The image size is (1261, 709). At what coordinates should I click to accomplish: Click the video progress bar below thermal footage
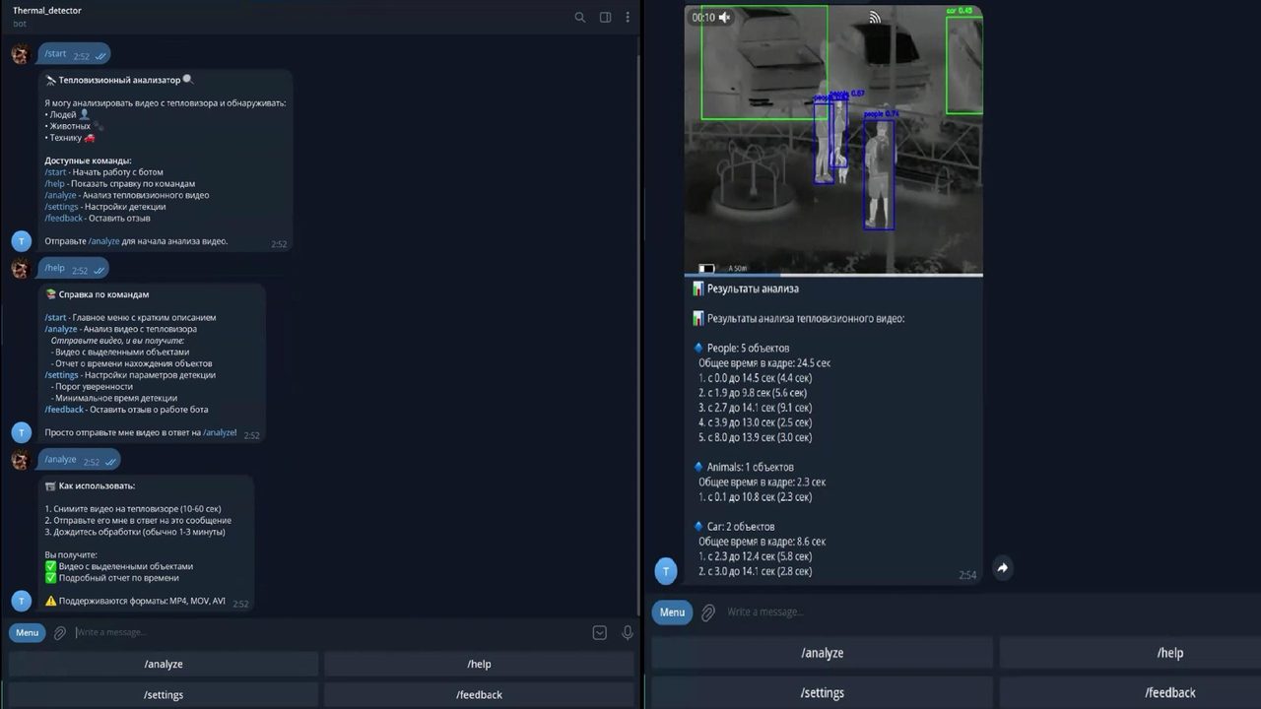833,275
